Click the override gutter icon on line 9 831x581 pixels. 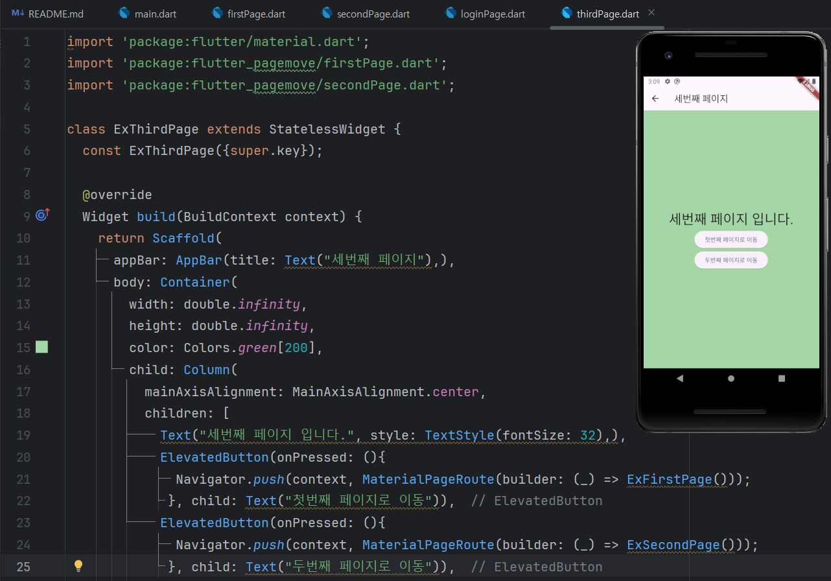(x=42, y=215)
